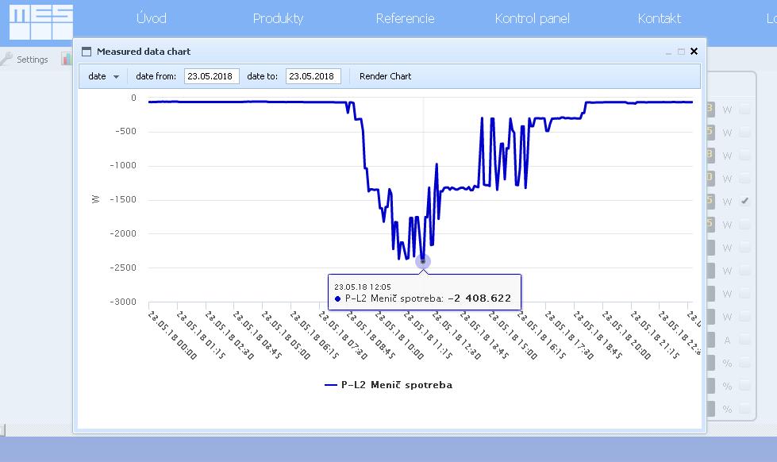Click the Measured data chart window icon
Screen dimensions: 777x462
point(87,52)
